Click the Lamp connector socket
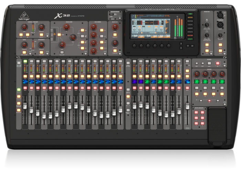The image size is (241, 172). (x=220, y=15)
